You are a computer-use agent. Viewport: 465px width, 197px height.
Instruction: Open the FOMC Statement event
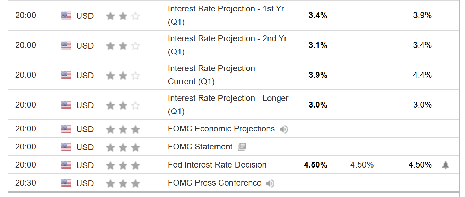[200, 147]
